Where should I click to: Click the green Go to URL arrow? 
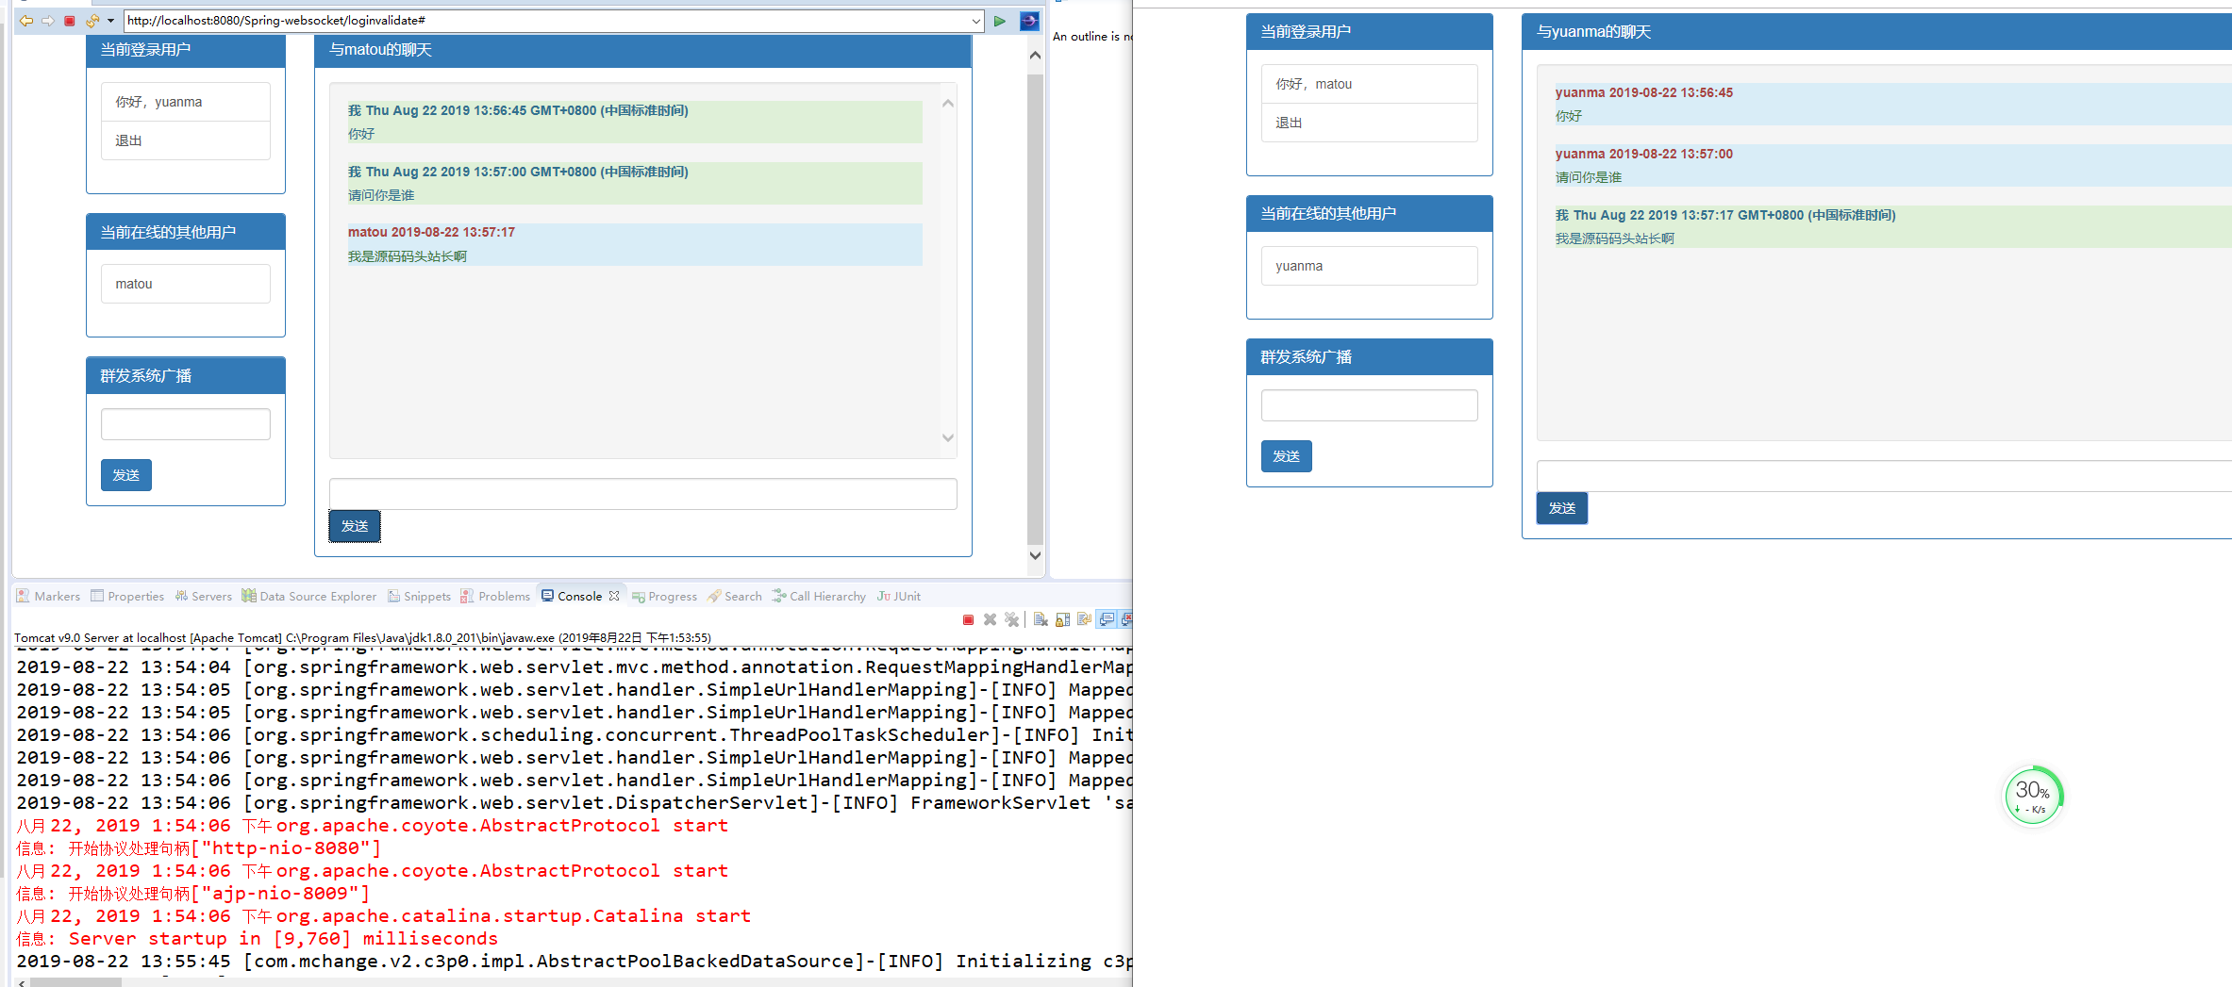pyautogui.click(x=1000, y=21)
